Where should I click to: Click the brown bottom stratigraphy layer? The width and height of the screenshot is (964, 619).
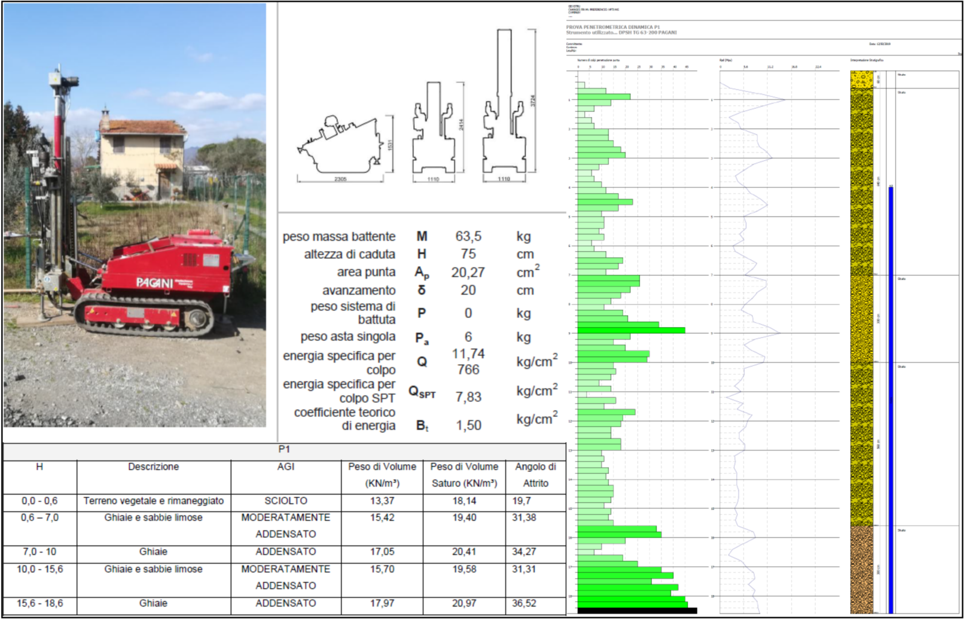[x=862, y=569]
